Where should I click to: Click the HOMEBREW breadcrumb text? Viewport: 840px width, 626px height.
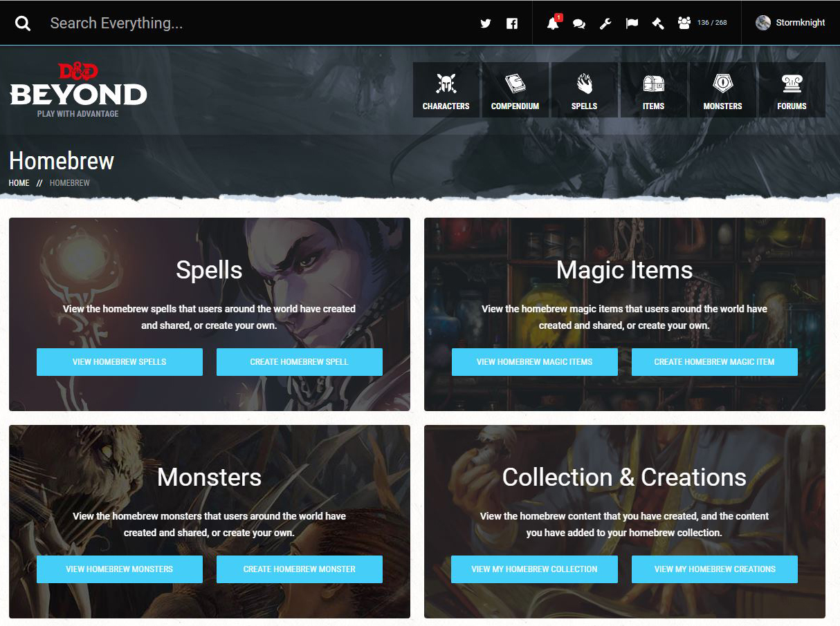tap(70, 183)
